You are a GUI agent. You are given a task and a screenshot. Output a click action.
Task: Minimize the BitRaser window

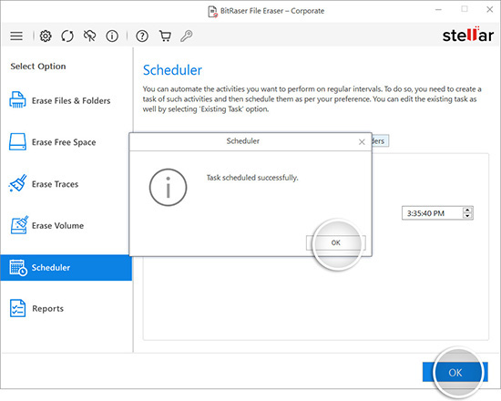[438, 10]
